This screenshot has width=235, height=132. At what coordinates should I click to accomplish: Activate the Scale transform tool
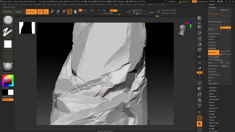coord(58,12)
